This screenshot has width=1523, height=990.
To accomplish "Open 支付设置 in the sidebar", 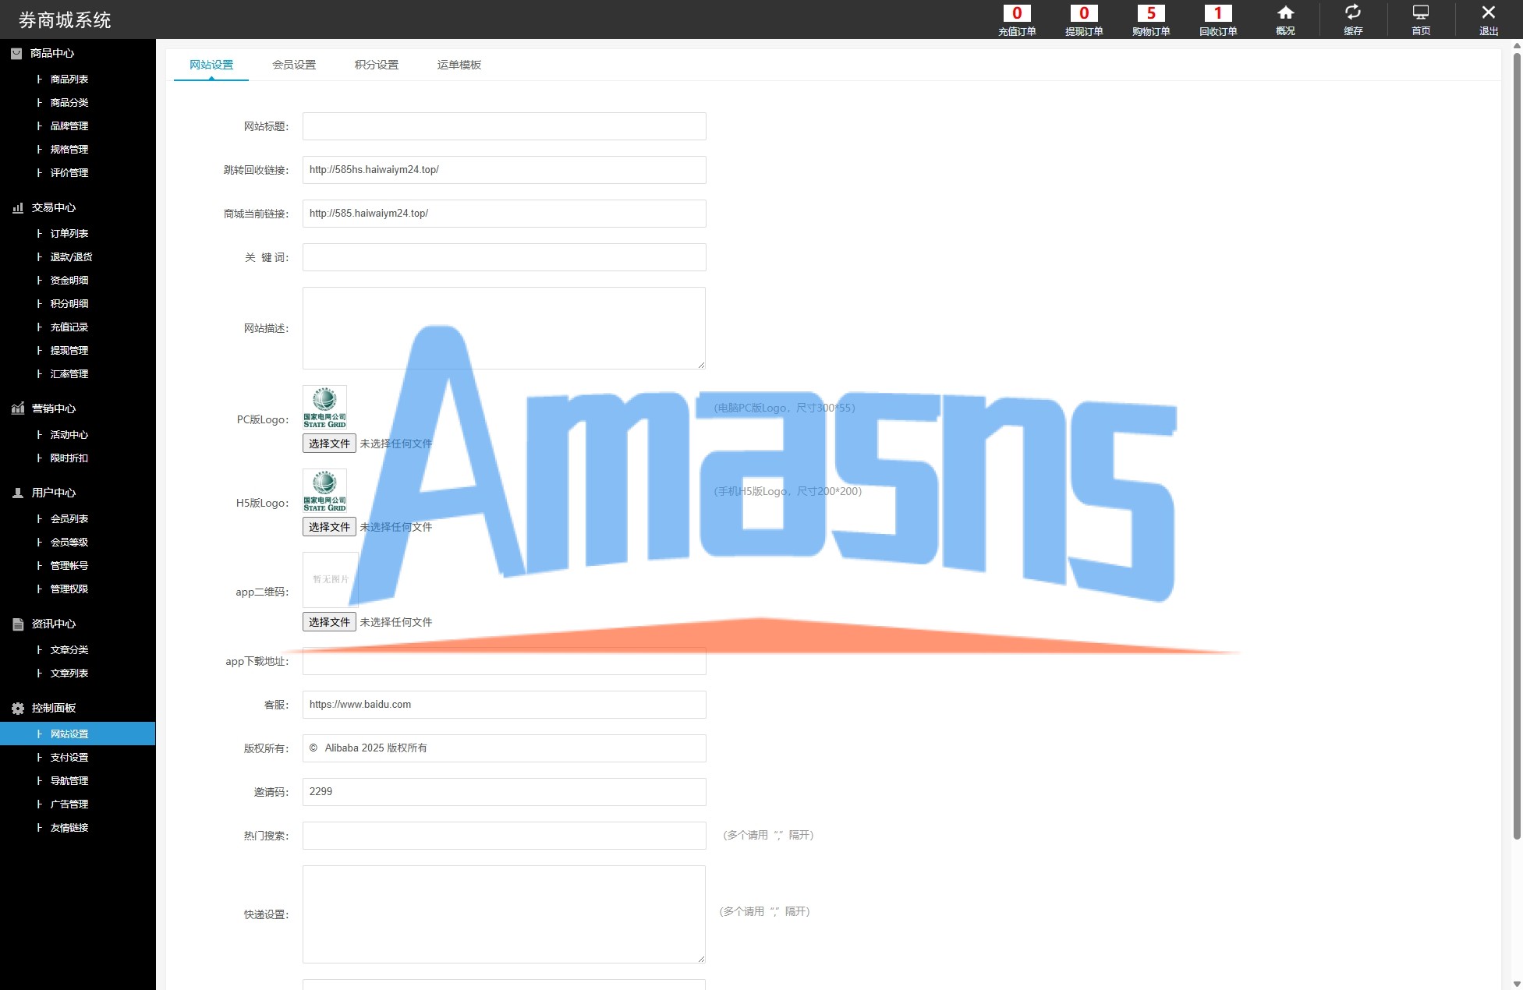I will pos(69,757).
